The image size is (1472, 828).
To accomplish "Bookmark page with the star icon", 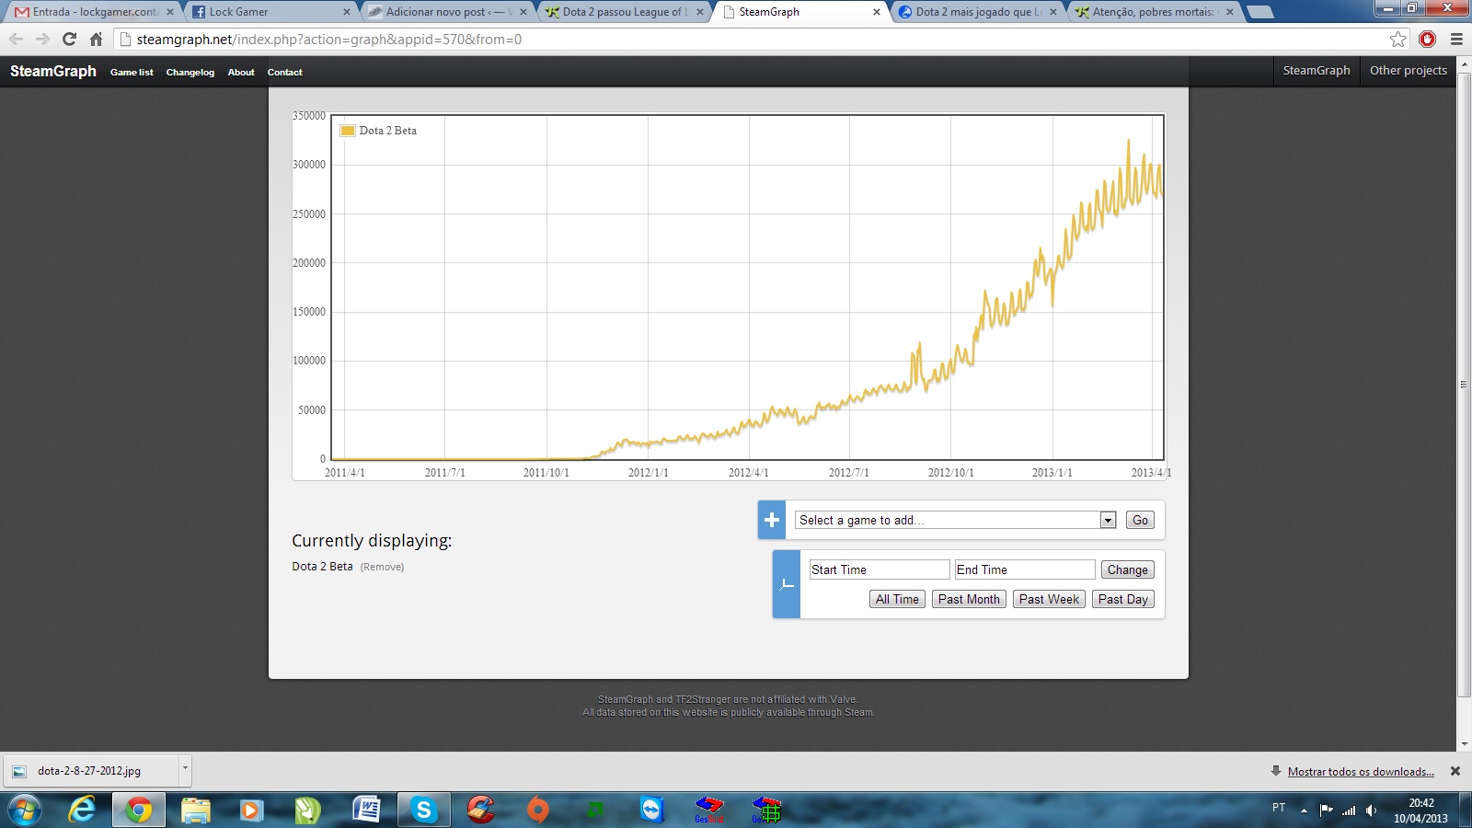I will tap(1397, 40).
